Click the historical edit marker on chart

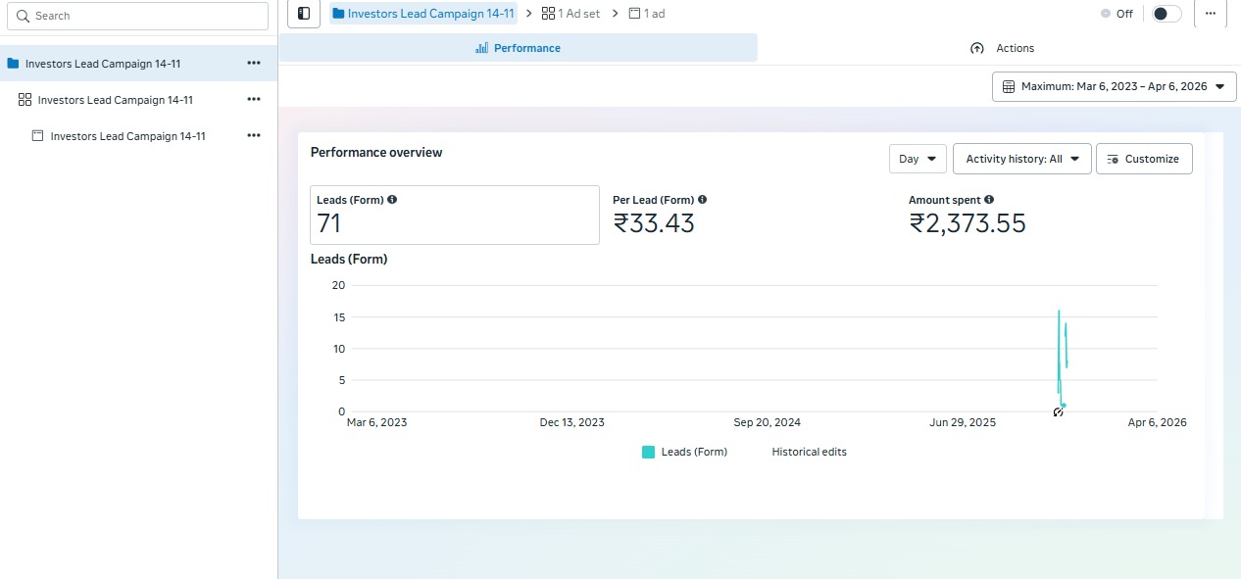tap(1059, 411)
